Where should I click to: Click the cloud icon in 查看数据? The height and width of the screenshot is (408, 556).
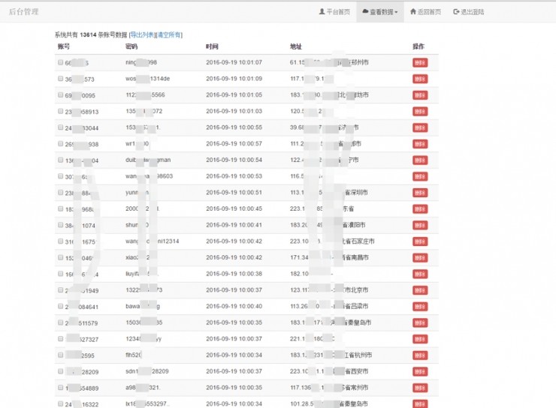[x=365, y=12]
